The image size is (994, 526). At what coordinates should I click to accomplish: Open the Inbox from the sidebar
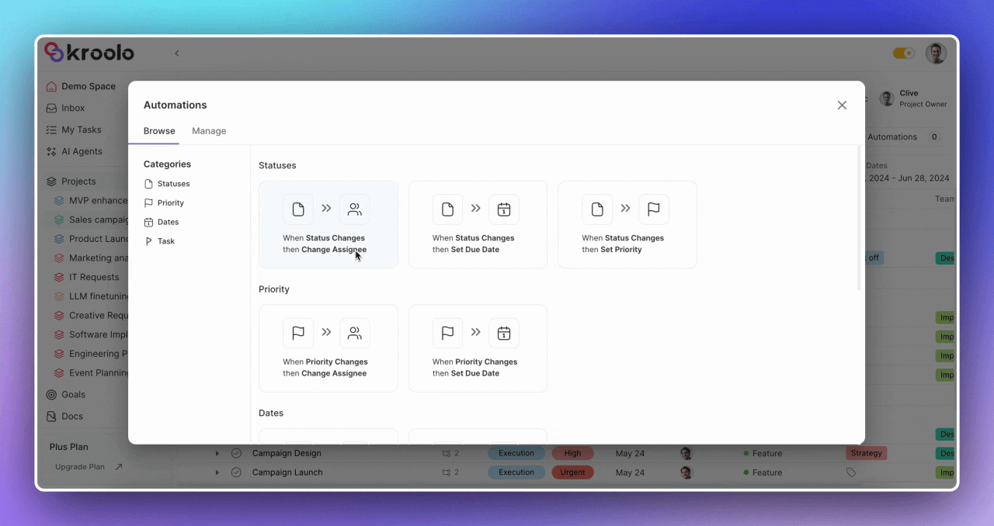[51, 108]
